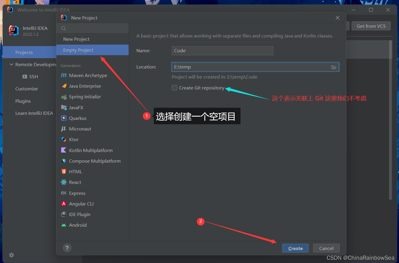Click the HTML5 shield icon
This screenshot has height=263, width=399.
click(x=64, y=171)
